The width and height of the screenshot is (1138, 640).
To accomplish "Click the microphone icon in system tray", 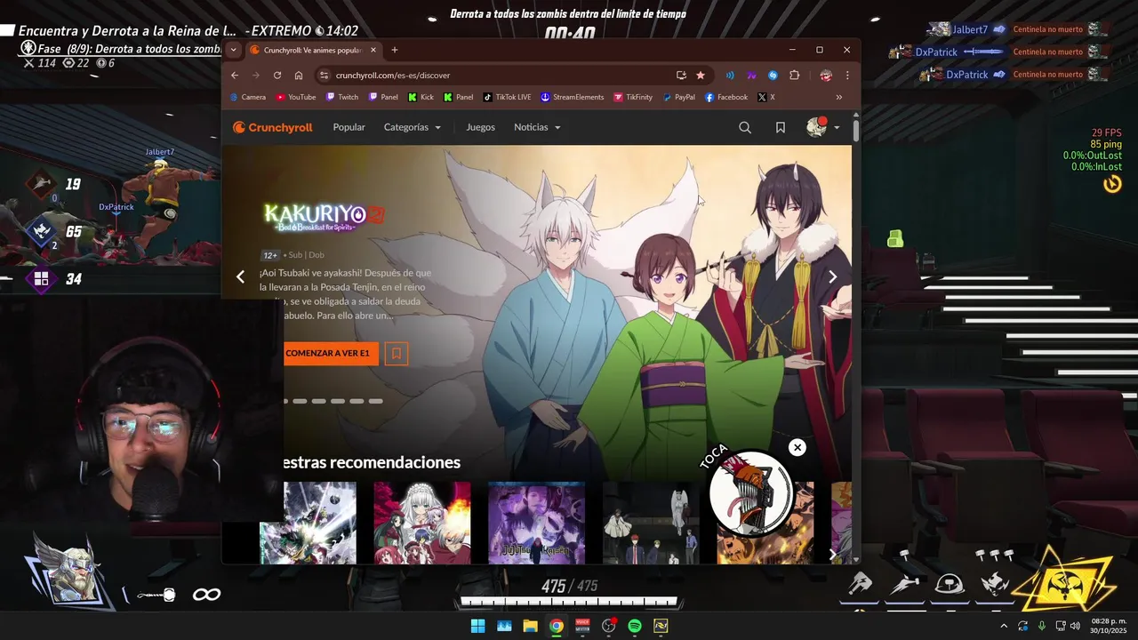I will pos(1042,626).
